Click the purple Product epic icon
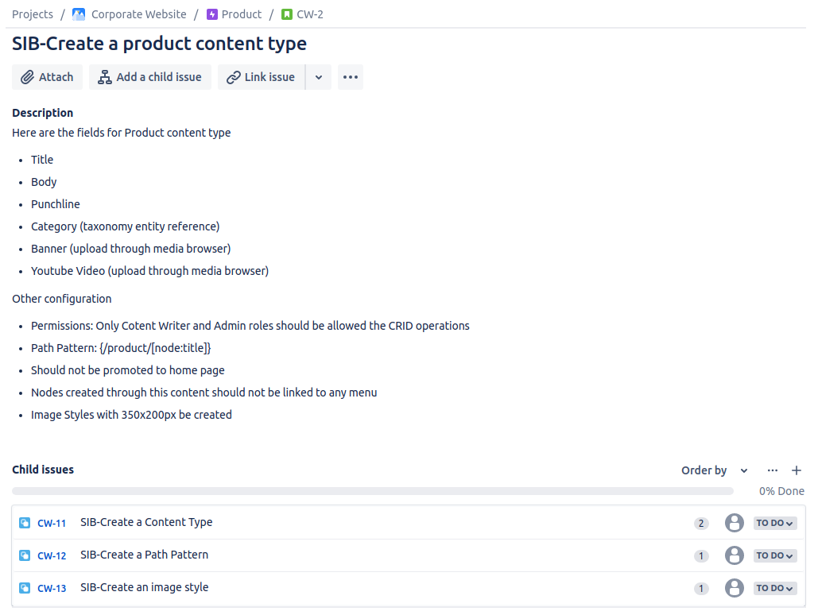818x615 pixels. point(211,14)
